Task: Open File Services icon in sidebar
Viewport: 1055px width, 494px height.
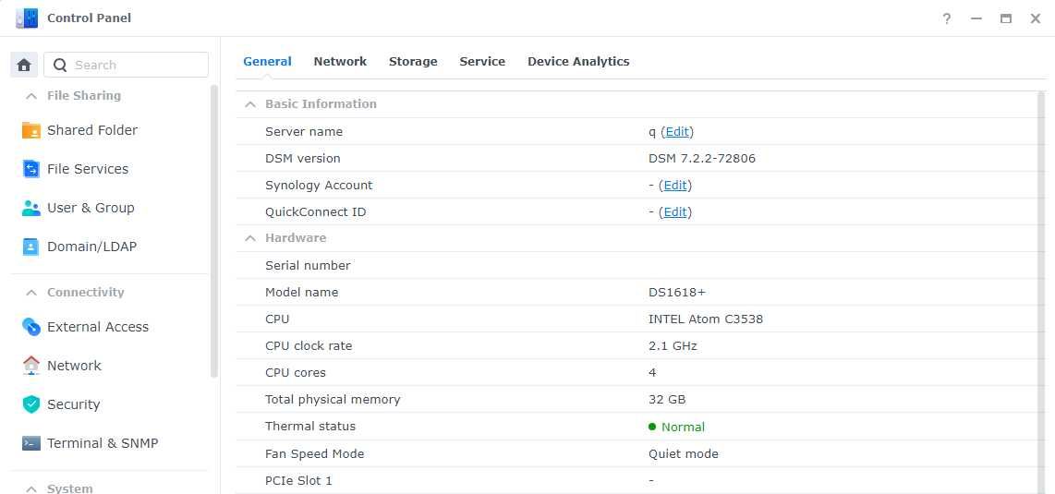Action: coord(31,169)
